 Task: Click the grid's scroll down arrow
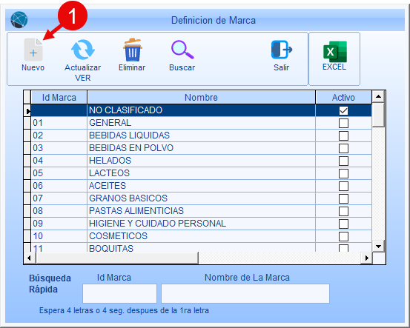coord(378,246)
